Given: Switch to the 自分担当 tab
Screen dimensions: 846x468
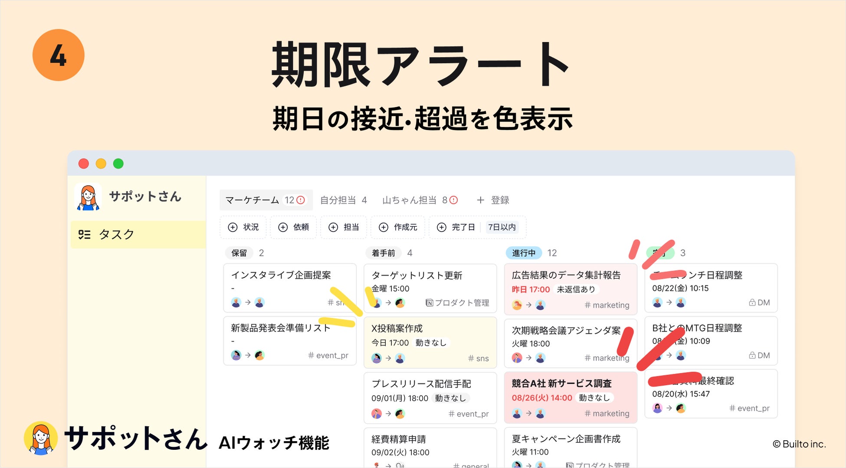Looking at the screenshot, I should [x=343, y=200].
